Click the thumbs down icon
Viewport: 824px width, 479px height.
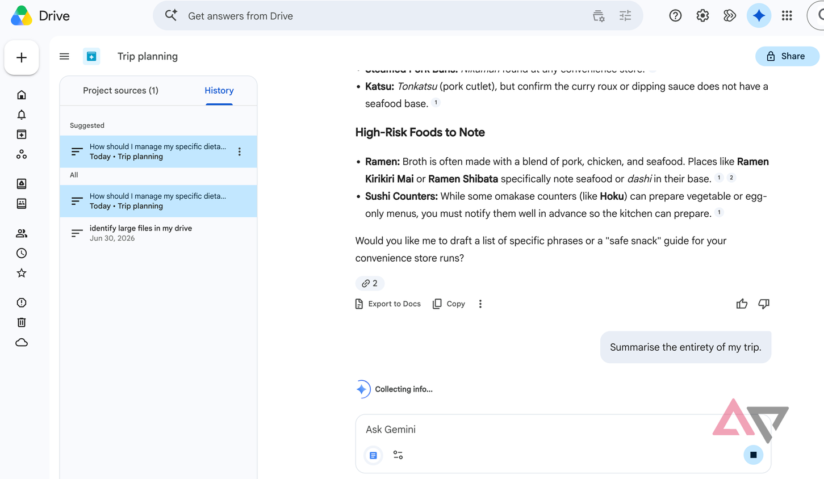(764, 304)
